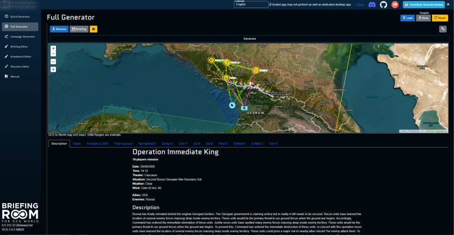Click the GEORGIA label on map
The width and height of the screenshot is (454, 235).
click(256, 113)
